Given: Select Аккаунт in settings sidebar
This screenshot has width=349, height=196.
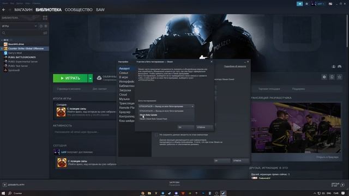Looking at the screenshot, I should [124, 69].
